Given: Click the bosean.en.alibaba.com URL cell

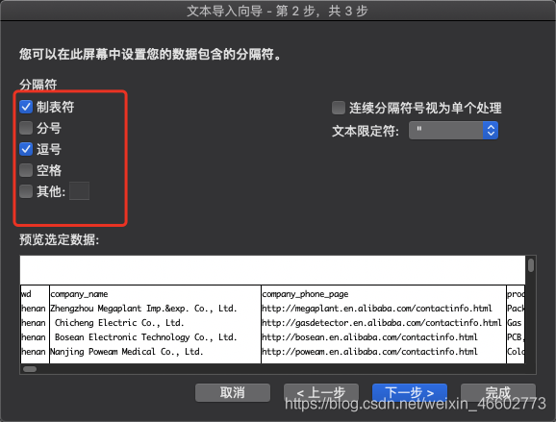Looking at the screenshot, I should pyautogui.click(x=369, y=337).
